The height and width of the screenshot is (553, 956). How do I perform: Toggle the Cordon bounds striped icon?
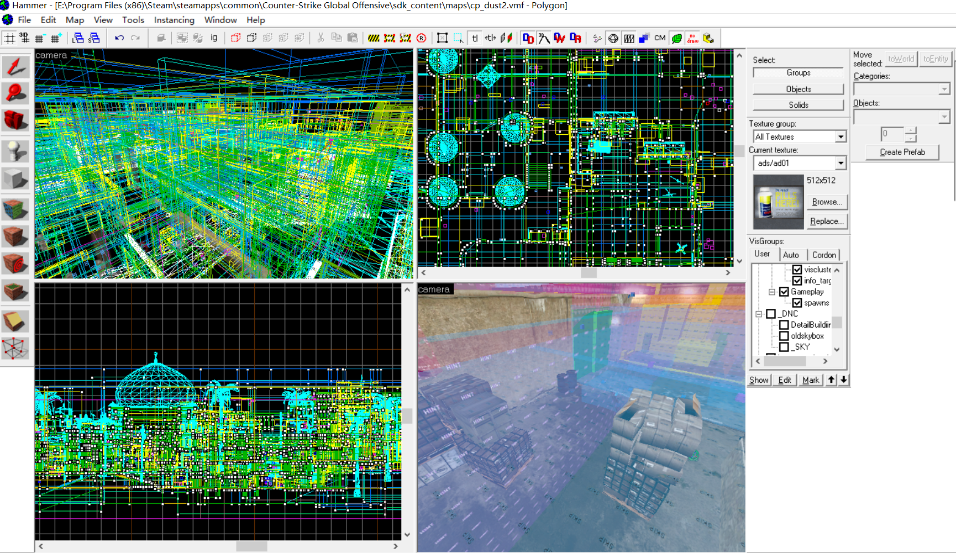(x=374, y=38)
